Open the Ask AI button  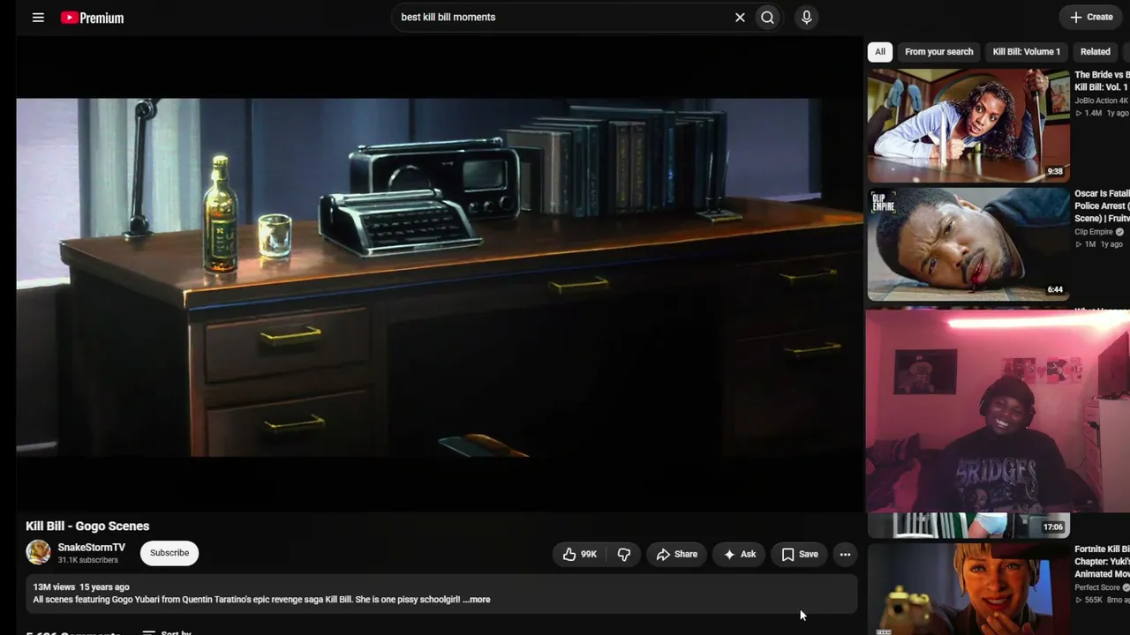coord(740,554)
